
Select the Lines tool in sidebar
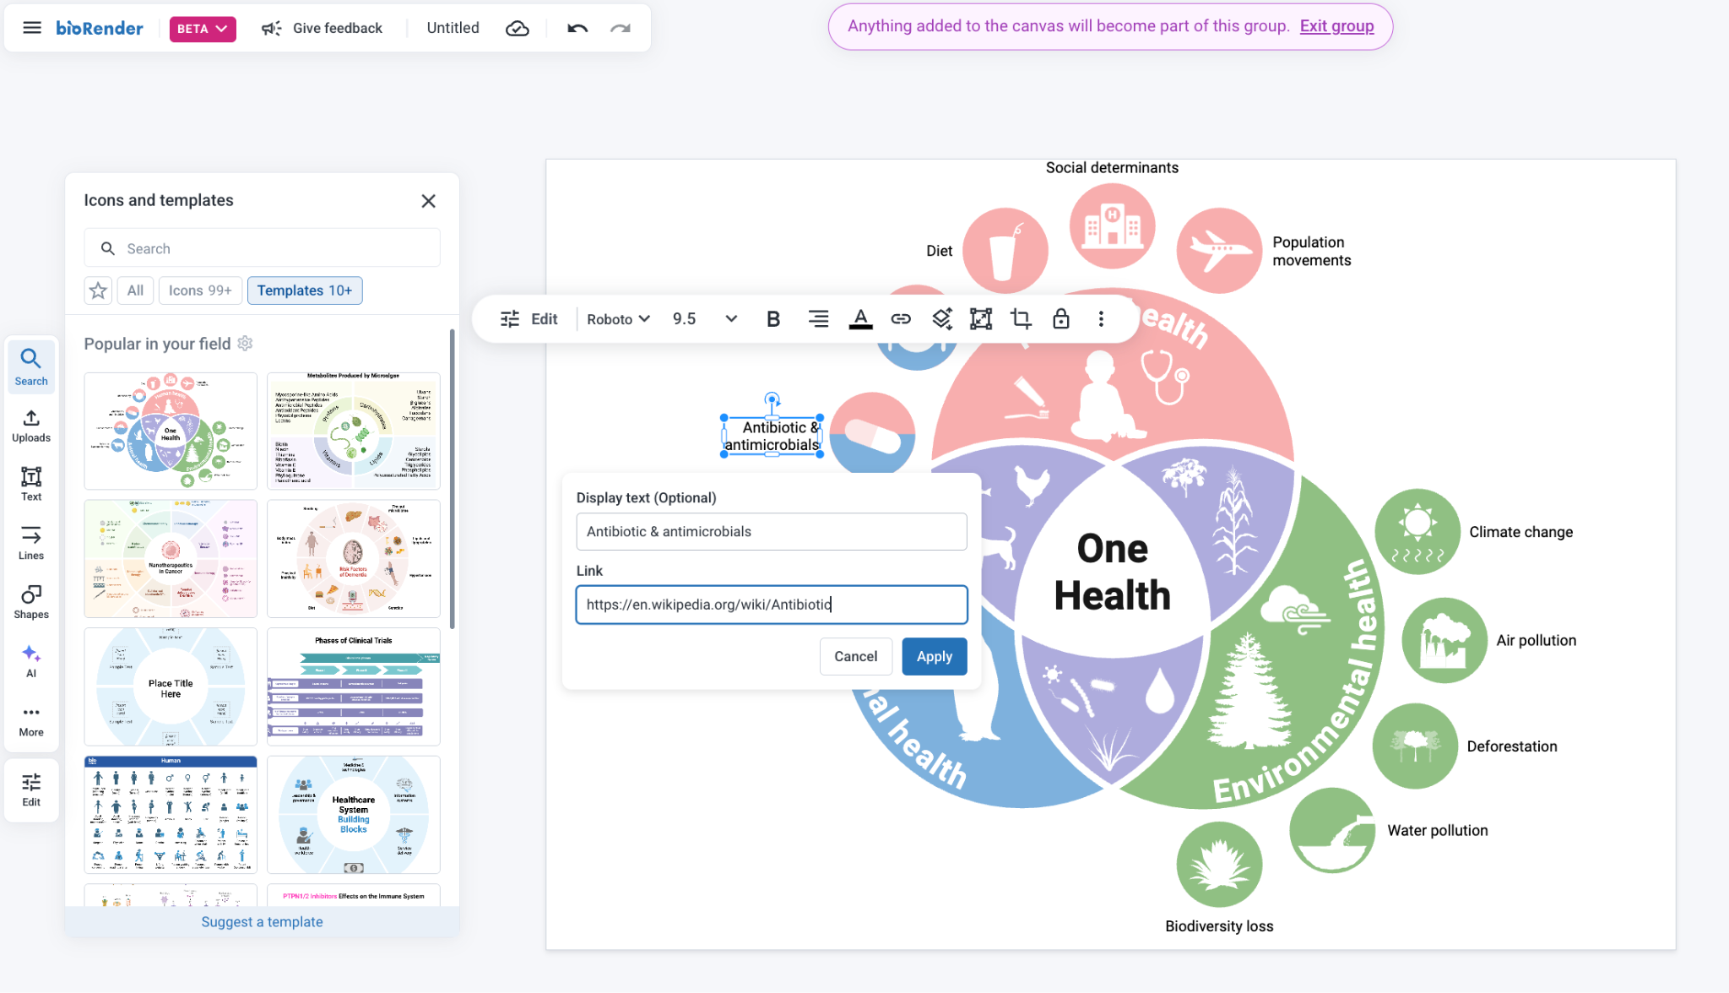click(x=31, y=543)
